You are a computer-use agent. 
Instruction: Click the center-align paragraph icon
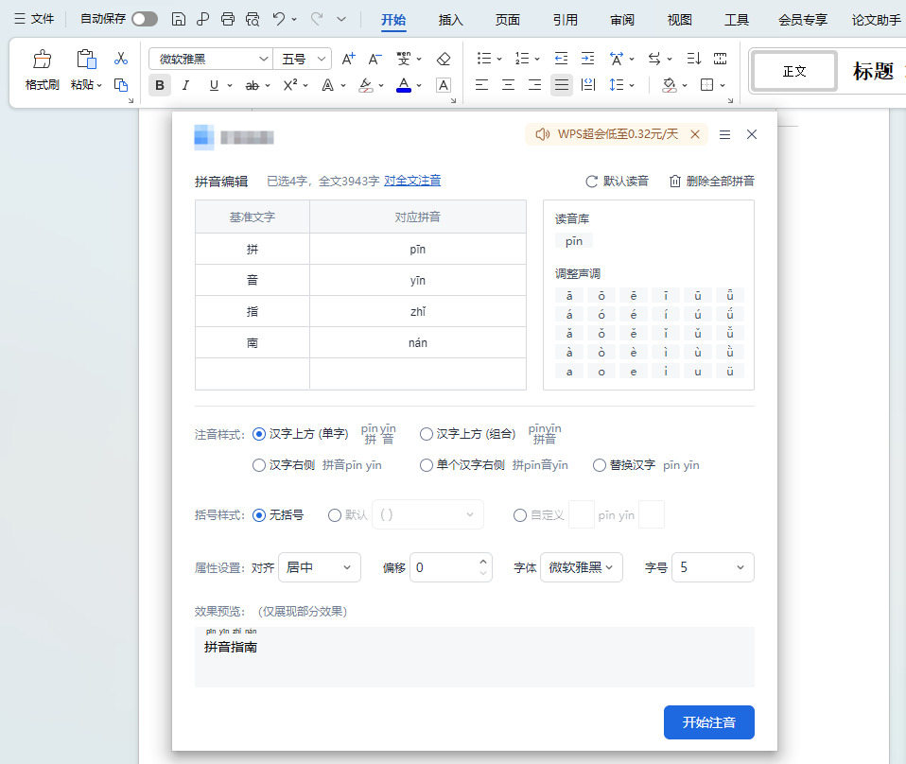point(509,85)
